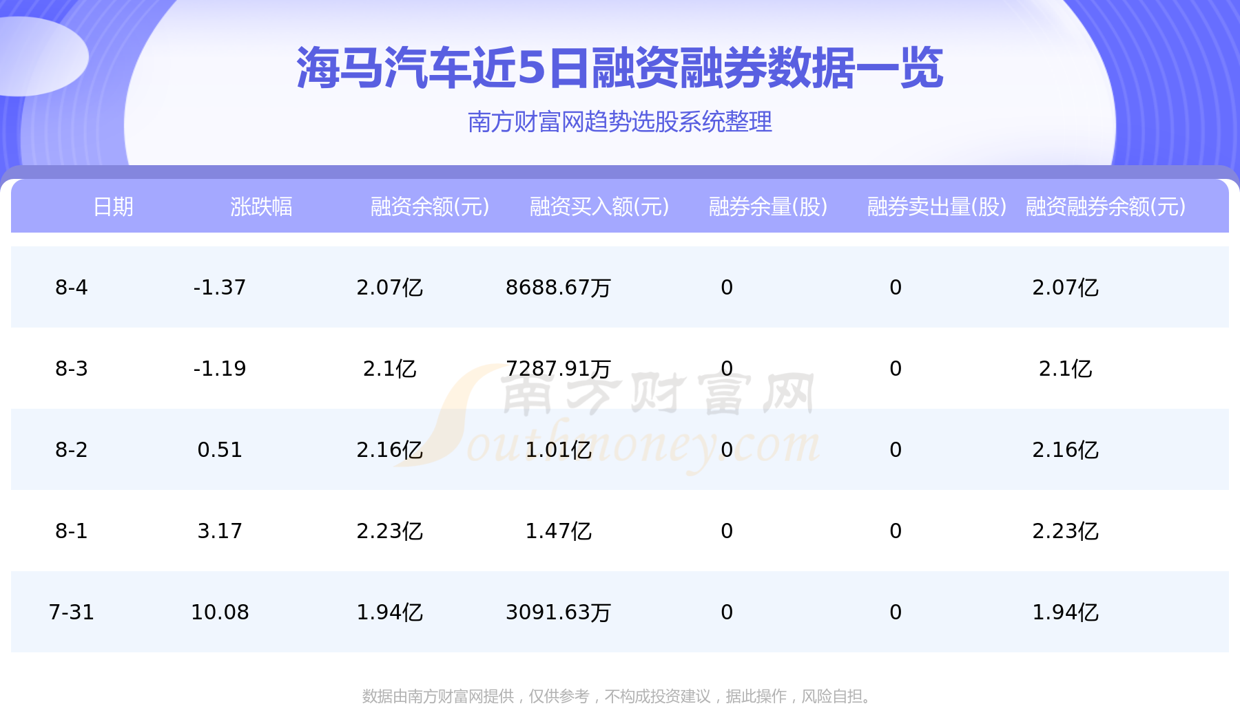The width and height of the screenshot is (1240, 726).
Task: Click the change value 3.17
Action: (220, 531)
